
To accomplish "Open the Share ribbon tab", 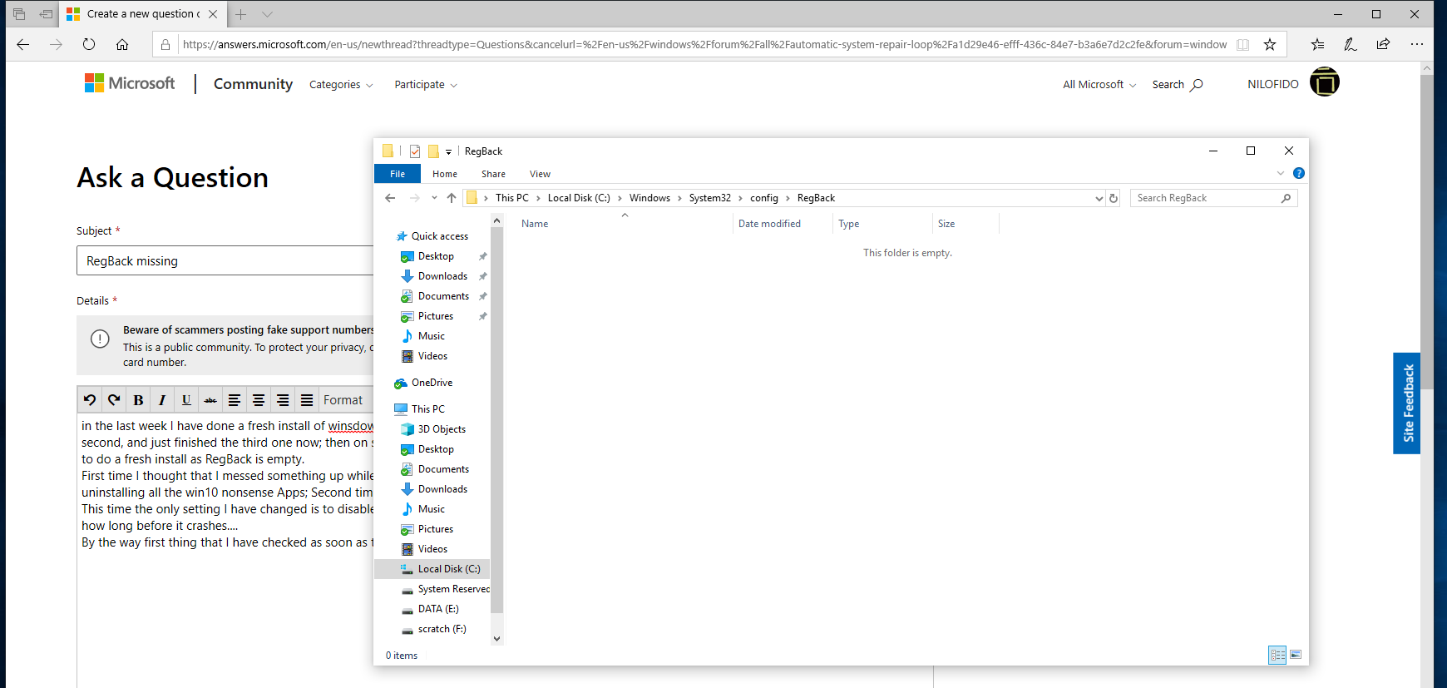I will (x=493, y=174).
